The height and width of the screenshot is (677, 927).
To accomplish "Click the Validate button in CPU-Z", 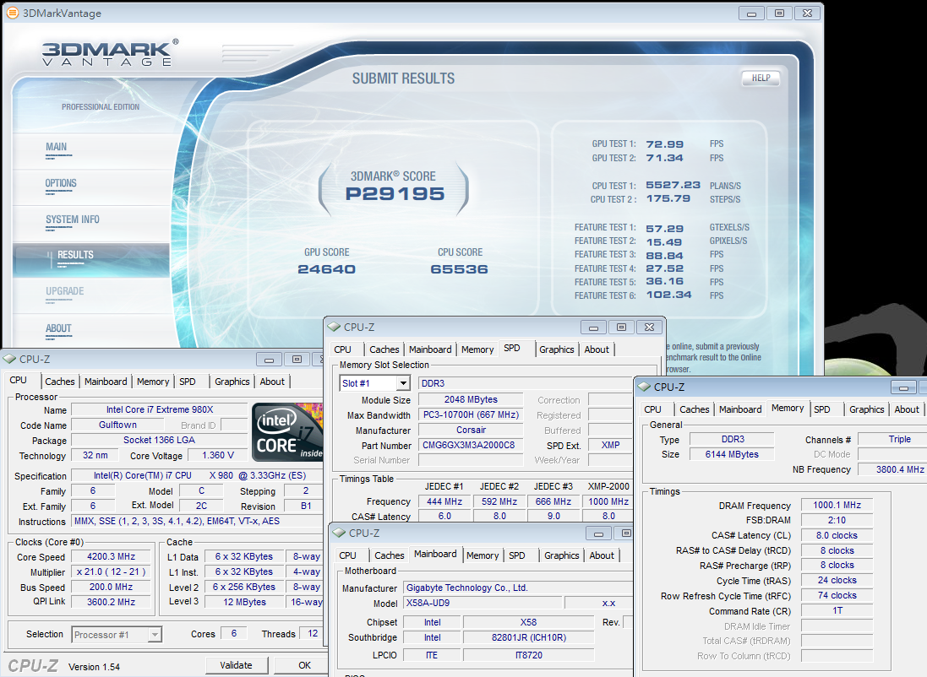I will (237, 665).
